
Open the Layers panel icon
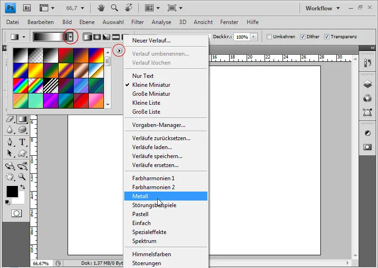pyautogui.click(x=368, y=84)
